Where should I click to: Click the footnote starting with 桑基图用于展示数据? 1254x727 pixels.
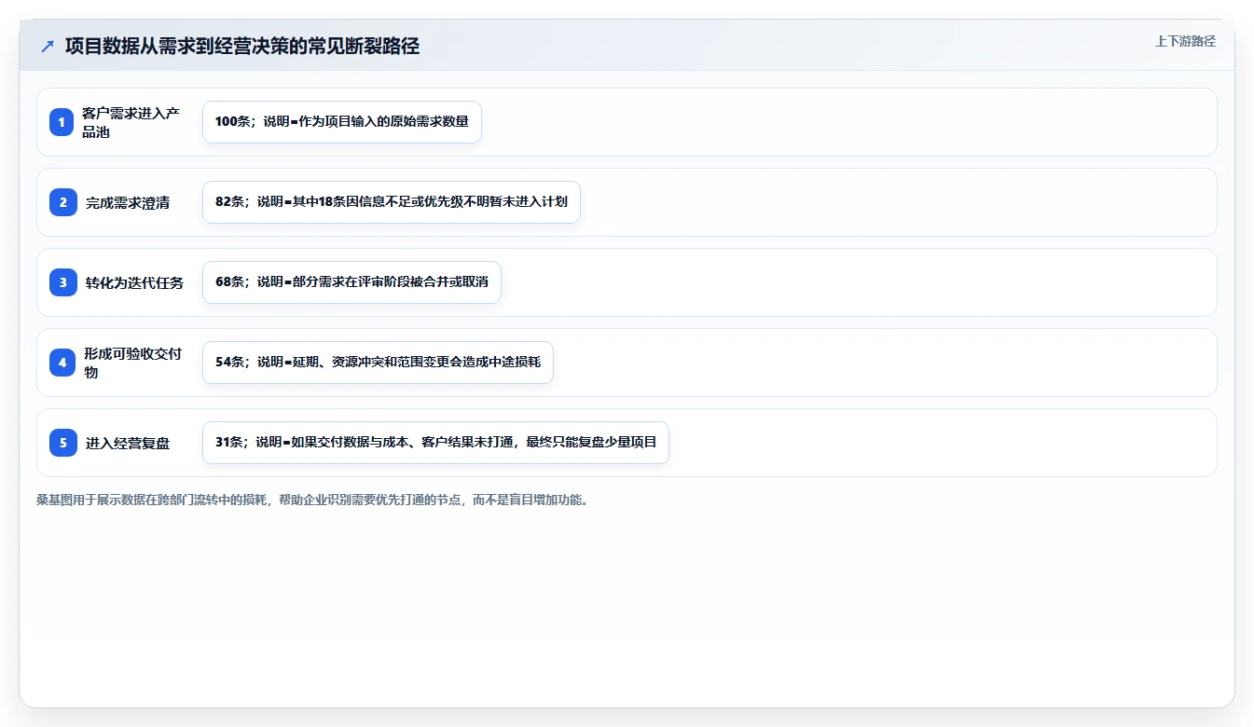[x=312, y=500]
